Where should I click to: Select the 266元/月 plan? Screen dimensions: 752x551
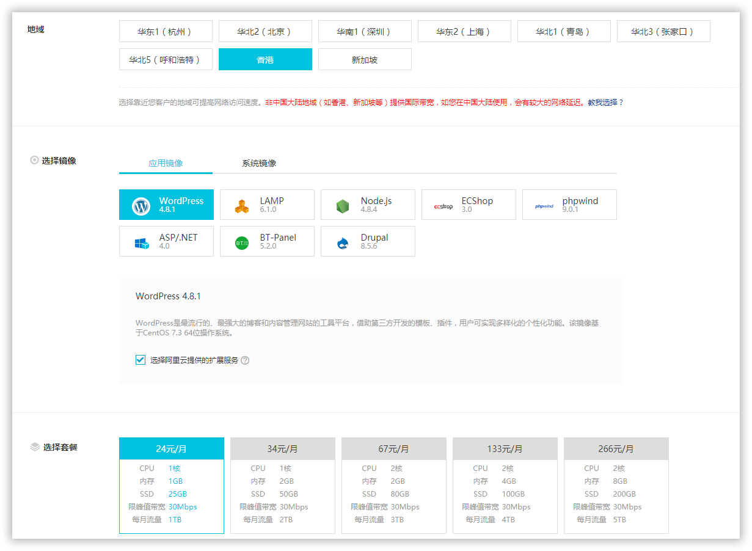pos(616,486)
